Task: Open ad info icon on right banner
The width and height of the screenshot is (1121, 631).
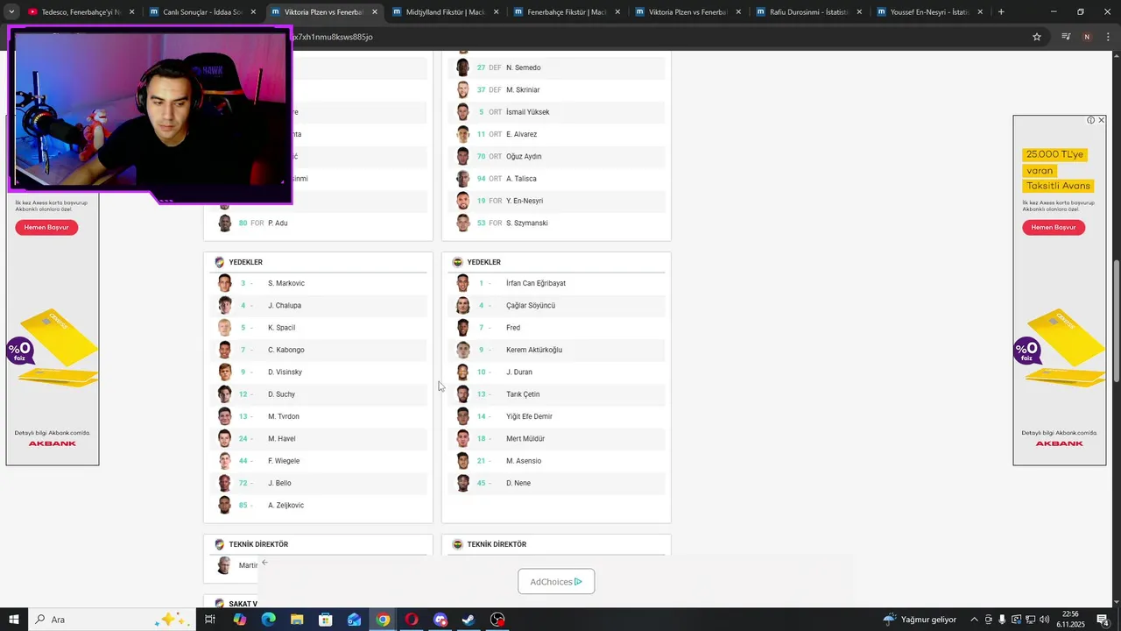Action: point(1091,120)
